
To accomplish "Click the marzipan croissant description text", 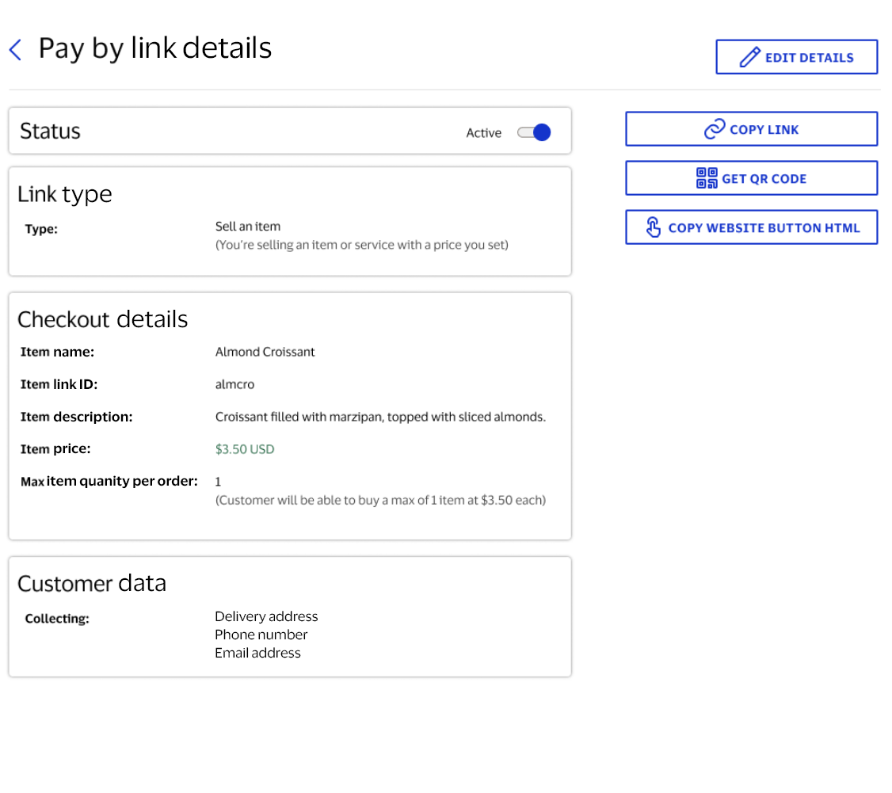I will pos(380,417).
